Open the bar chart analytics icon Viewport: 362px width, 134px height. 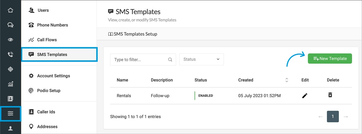[11, 84]
